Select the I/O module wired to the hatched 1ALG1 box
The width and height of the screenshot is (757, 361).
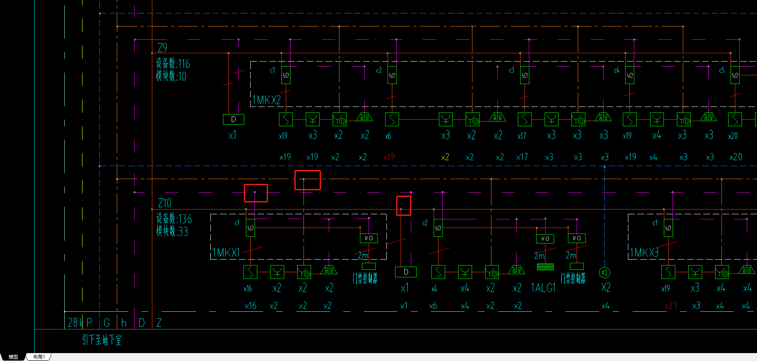pos(545,239)
